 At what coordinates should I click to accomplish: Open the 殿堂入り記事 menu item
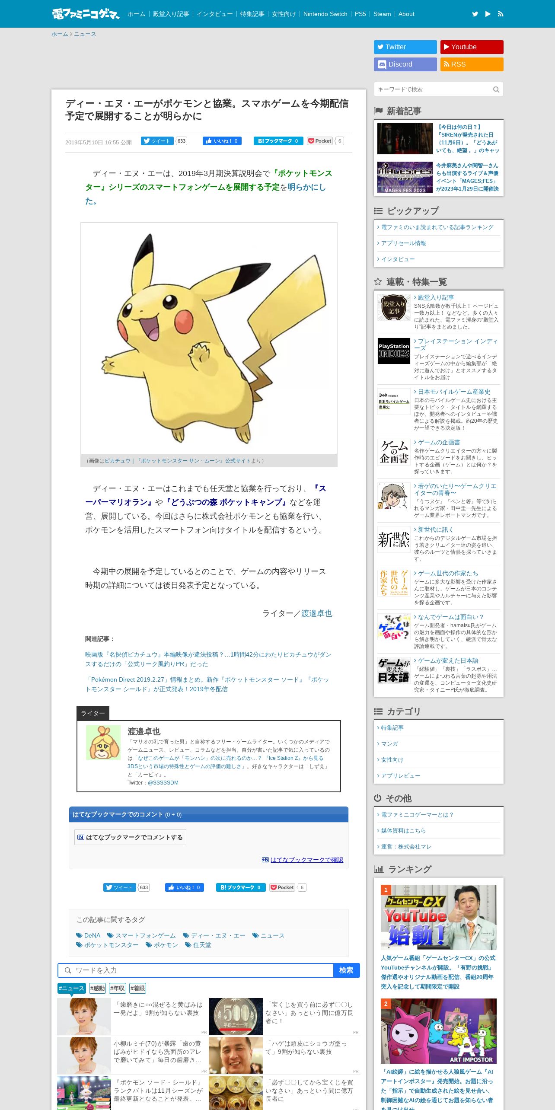171,14
